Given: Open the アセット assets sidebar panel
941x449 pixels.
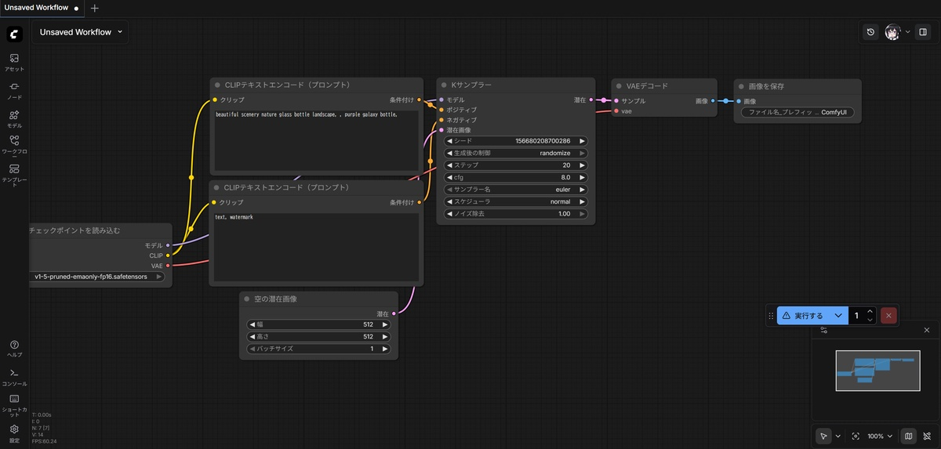Looking at the screenshot, I should tap(14, 63).
